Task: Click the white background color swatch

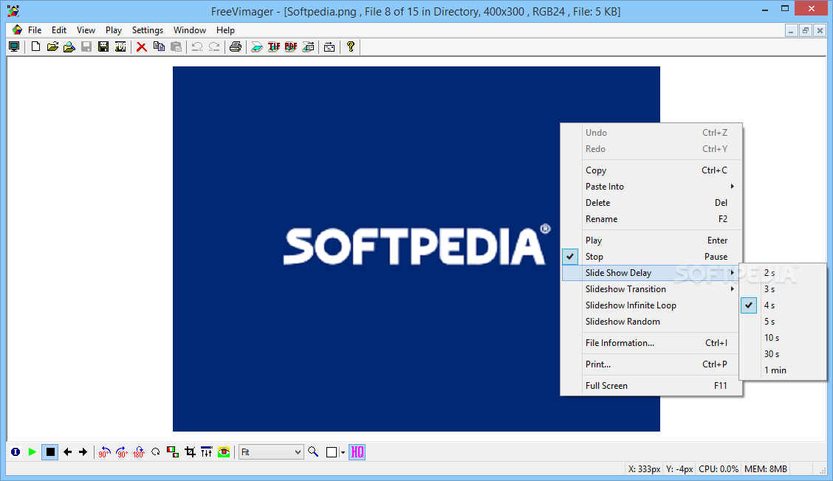Action: click(x=332, y=451)
